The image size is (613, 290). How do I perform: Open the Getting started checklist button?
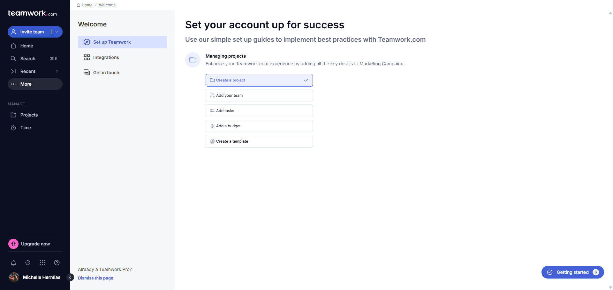(x=572, y=272)
